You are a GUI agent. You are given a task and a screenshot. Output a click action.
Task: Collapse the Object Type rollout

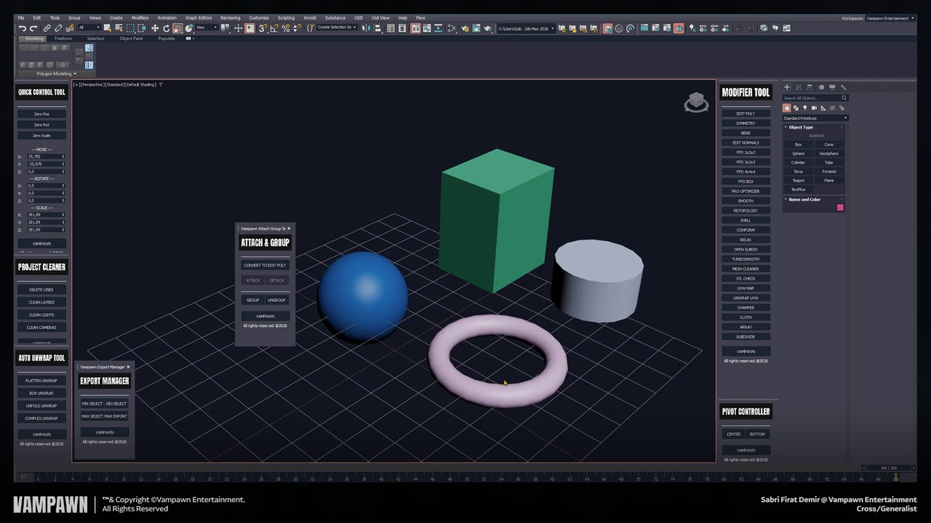coord(801,127)
